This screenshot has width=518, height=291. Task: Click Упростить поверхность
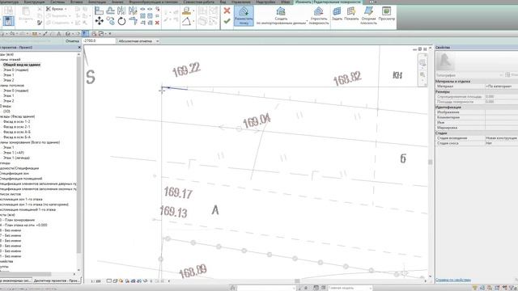click(x=319, y=15)
